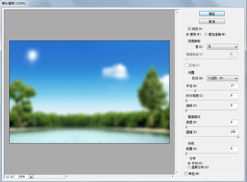Click the 数量 noise amount field
The width and height of the screenshot is (247, 182).
tap(234, 149)
